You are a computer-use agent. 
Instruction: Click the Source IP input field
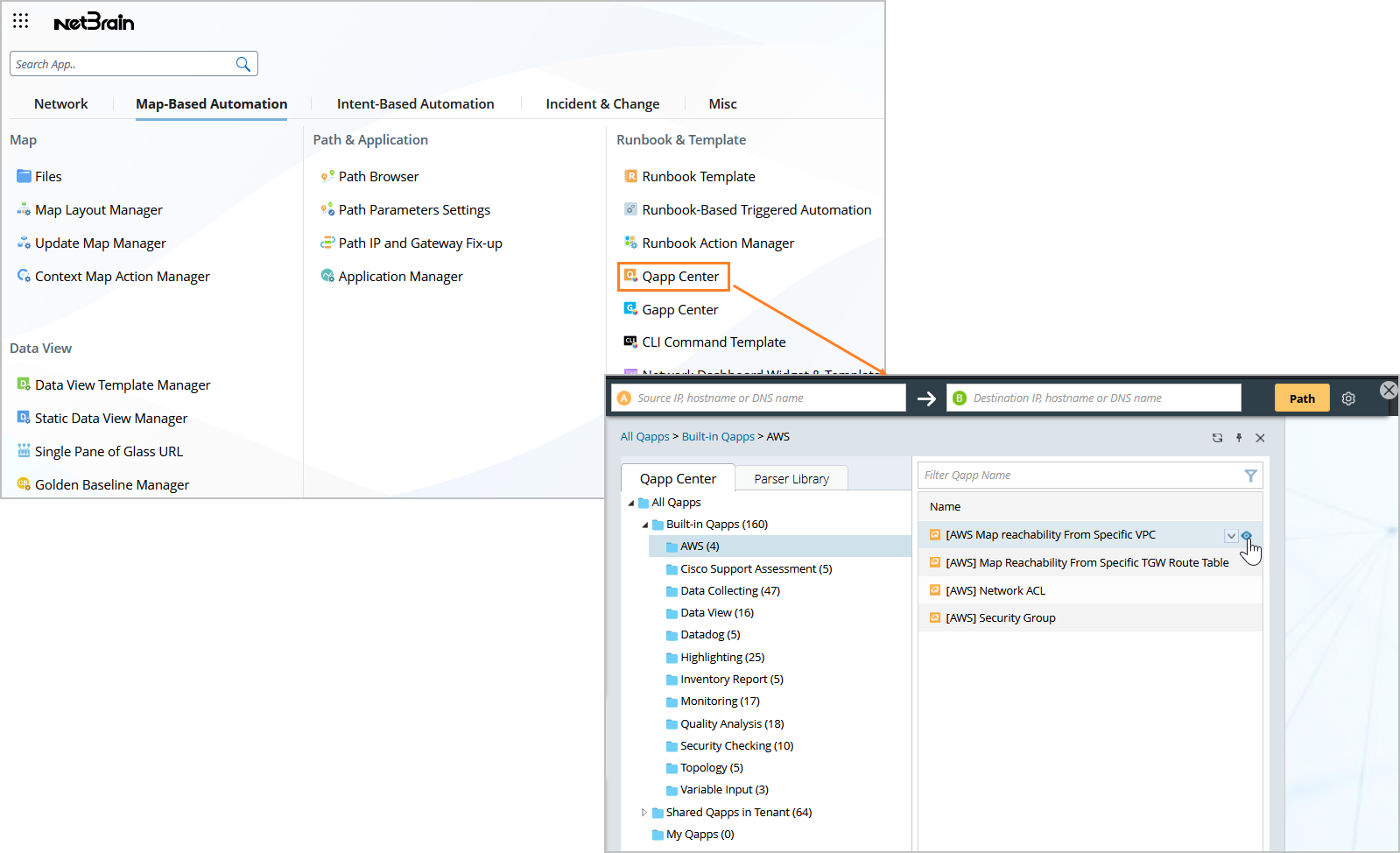[759, 398]
